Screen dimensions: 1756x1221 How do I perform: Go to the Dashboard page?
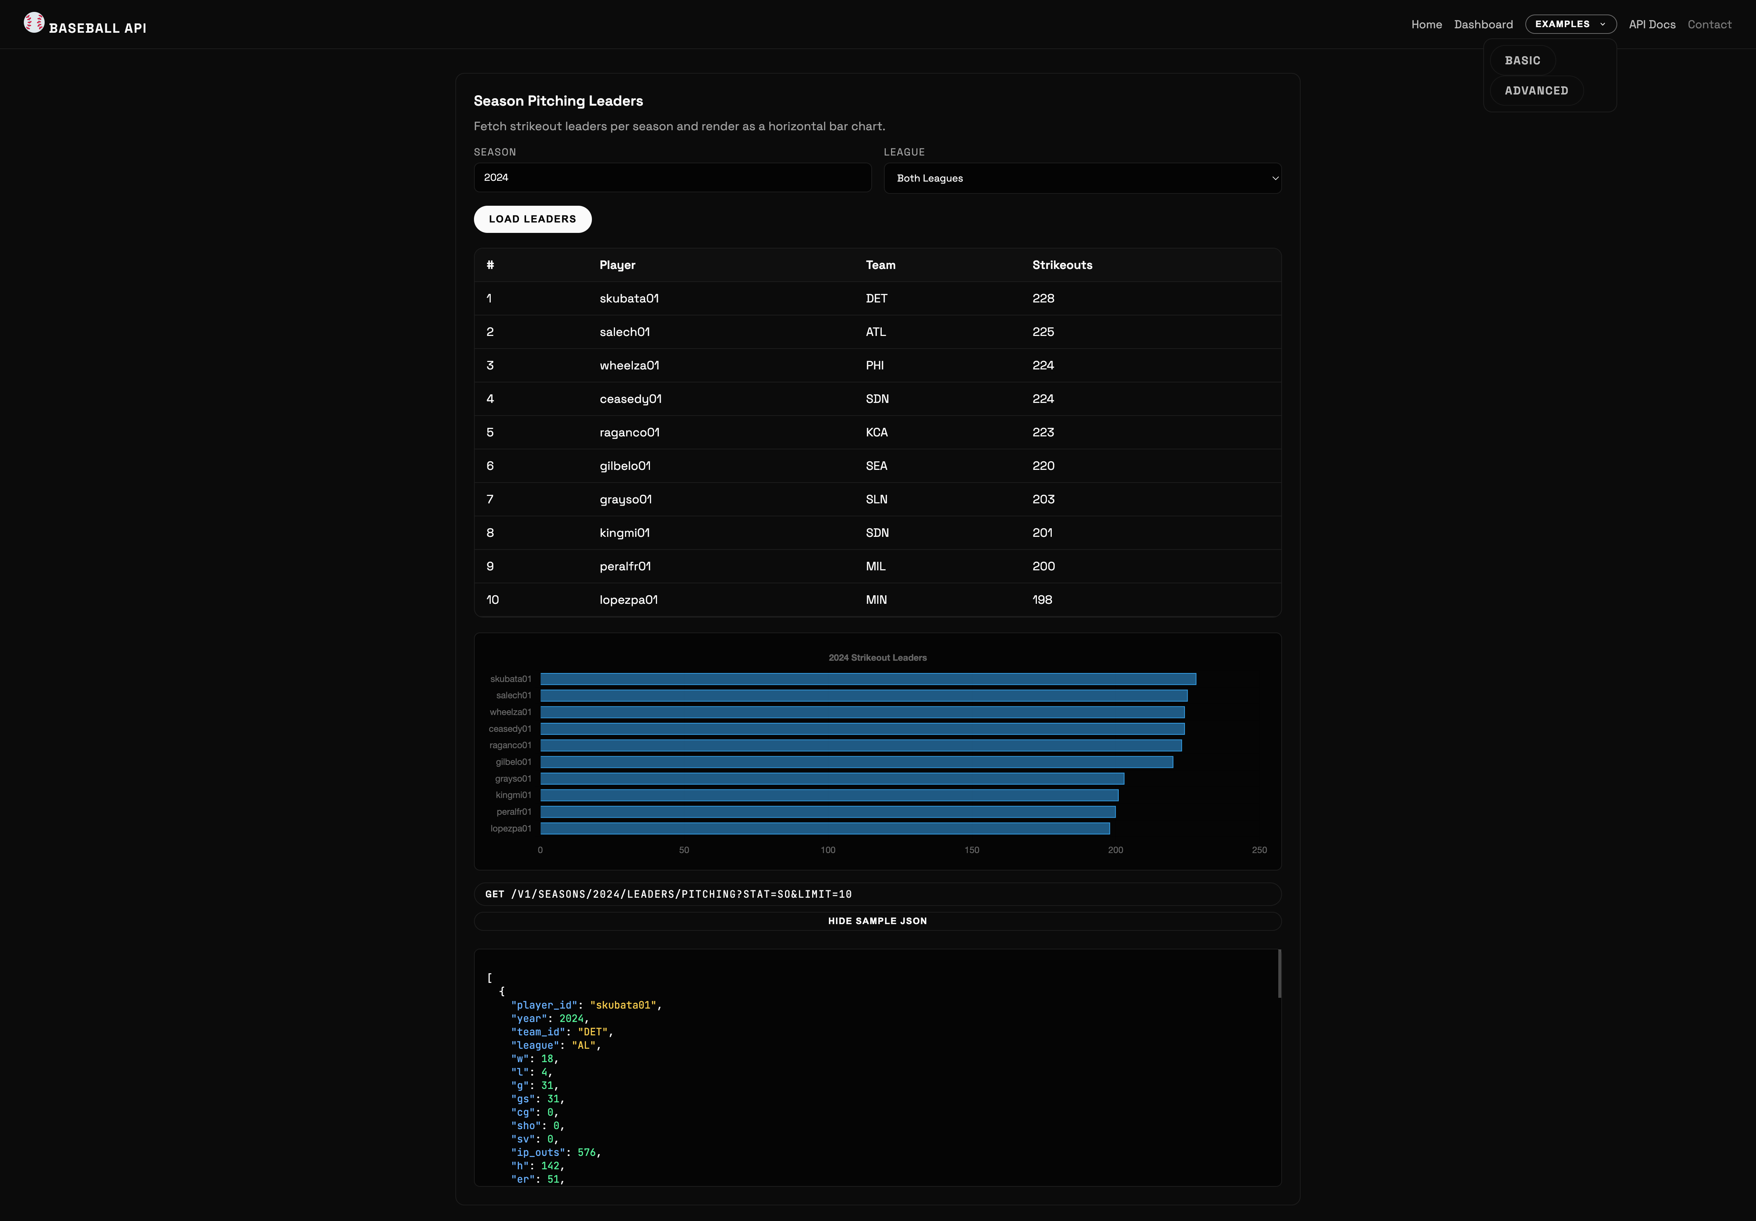tap(1483, 25)
